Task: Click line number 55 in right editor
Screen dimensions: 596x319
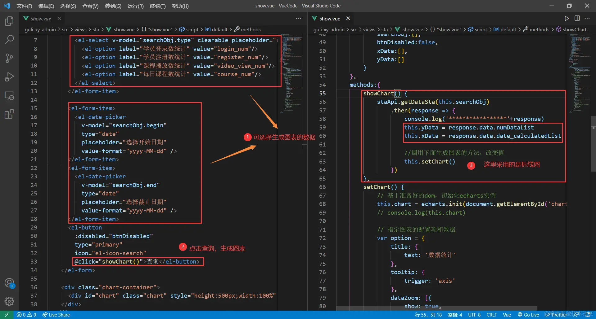Action: tap(323, 93)
